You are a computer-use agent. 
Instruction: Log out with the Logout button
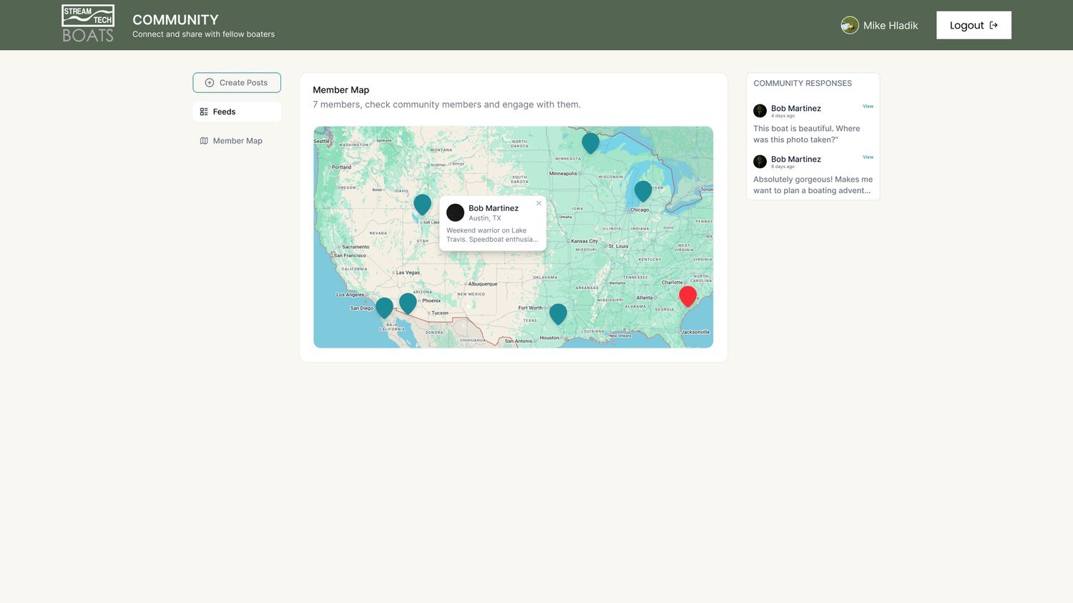pos(974,25)
